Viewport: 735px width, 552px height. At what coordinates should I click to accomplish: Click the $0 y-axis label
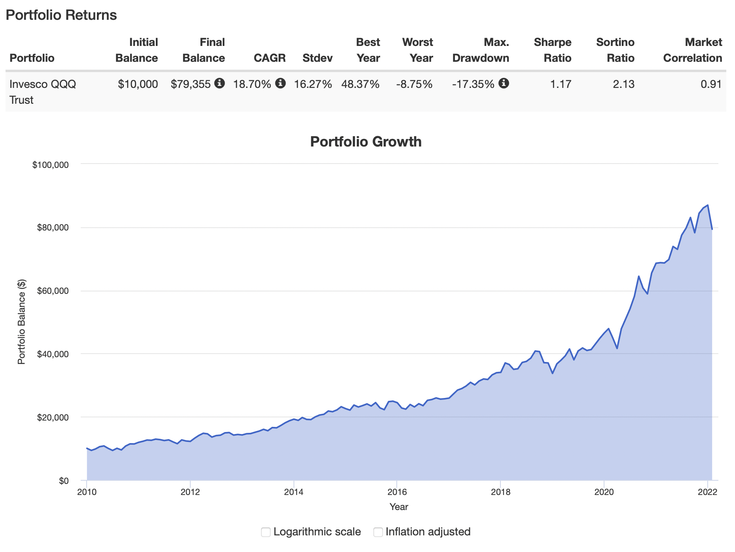[64, 481]
